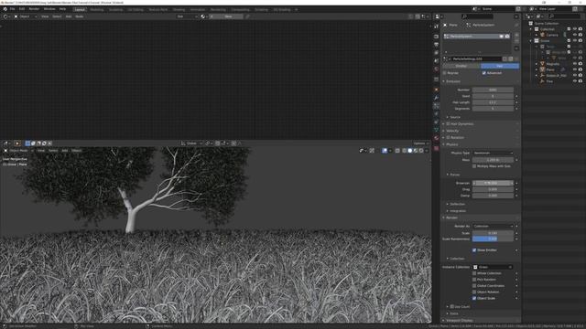This screenshot has height=329, width=586.
Task: Add a new workspace tab
Action: click(x=297, y=9)
